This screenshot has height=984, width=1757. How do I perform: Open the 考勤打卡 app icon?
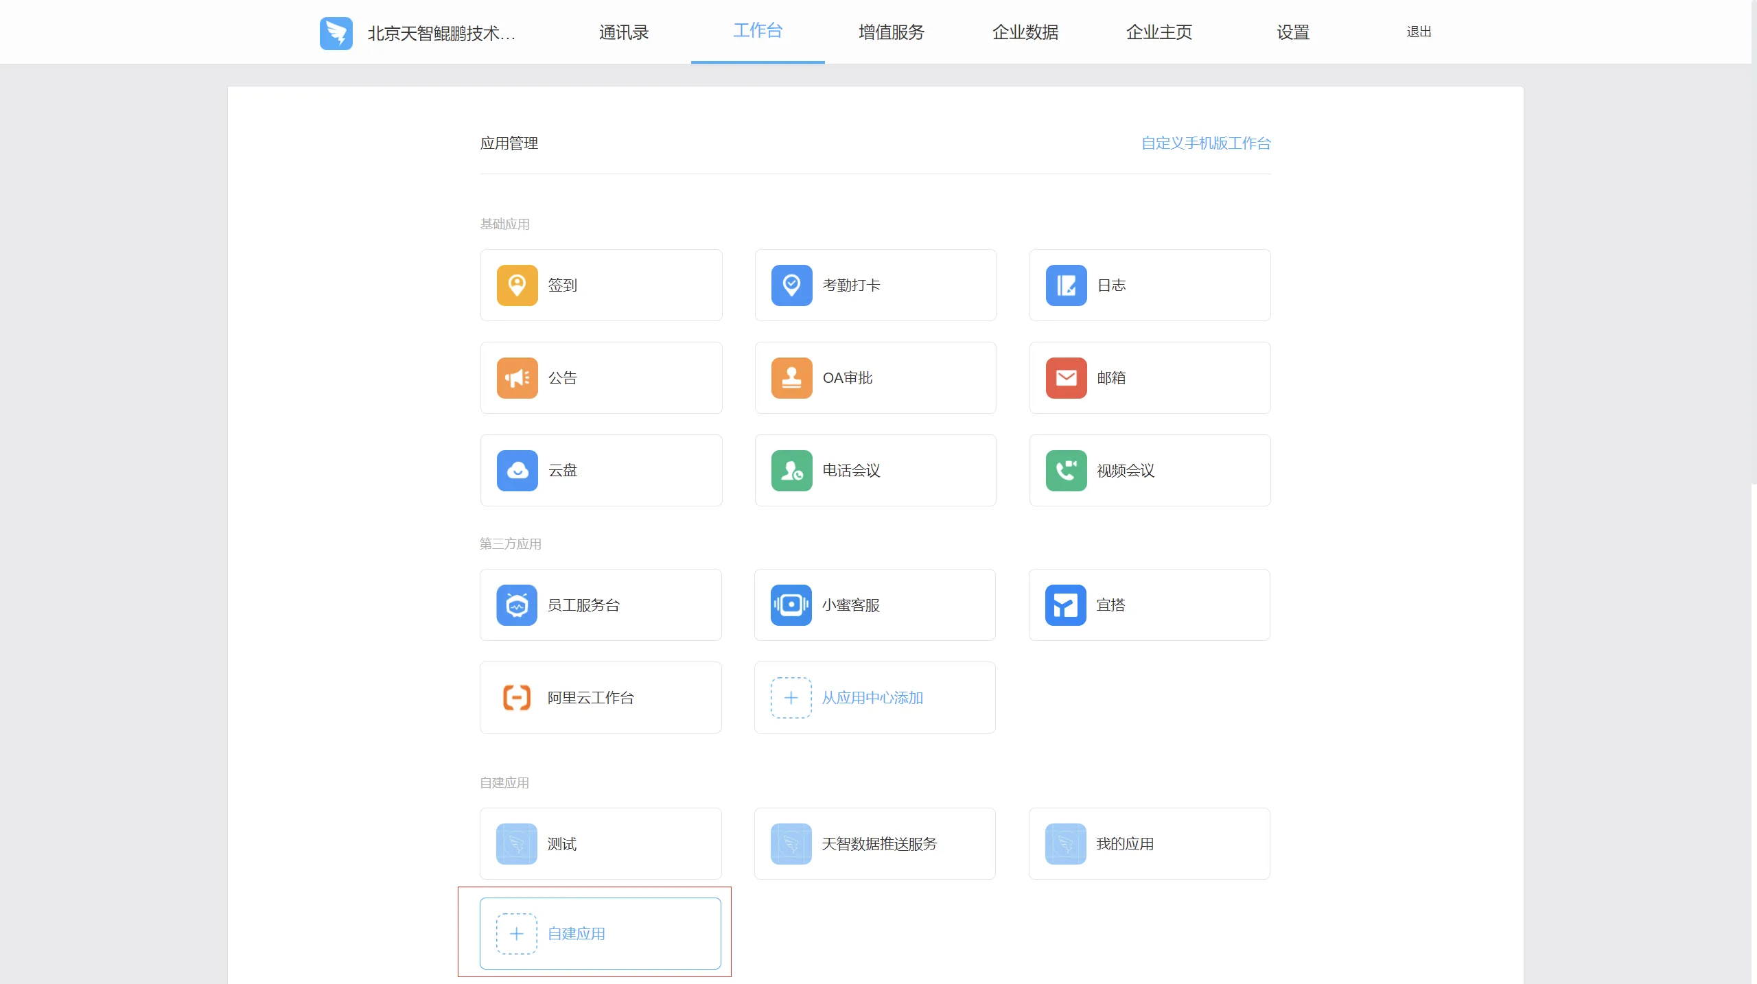791,285
